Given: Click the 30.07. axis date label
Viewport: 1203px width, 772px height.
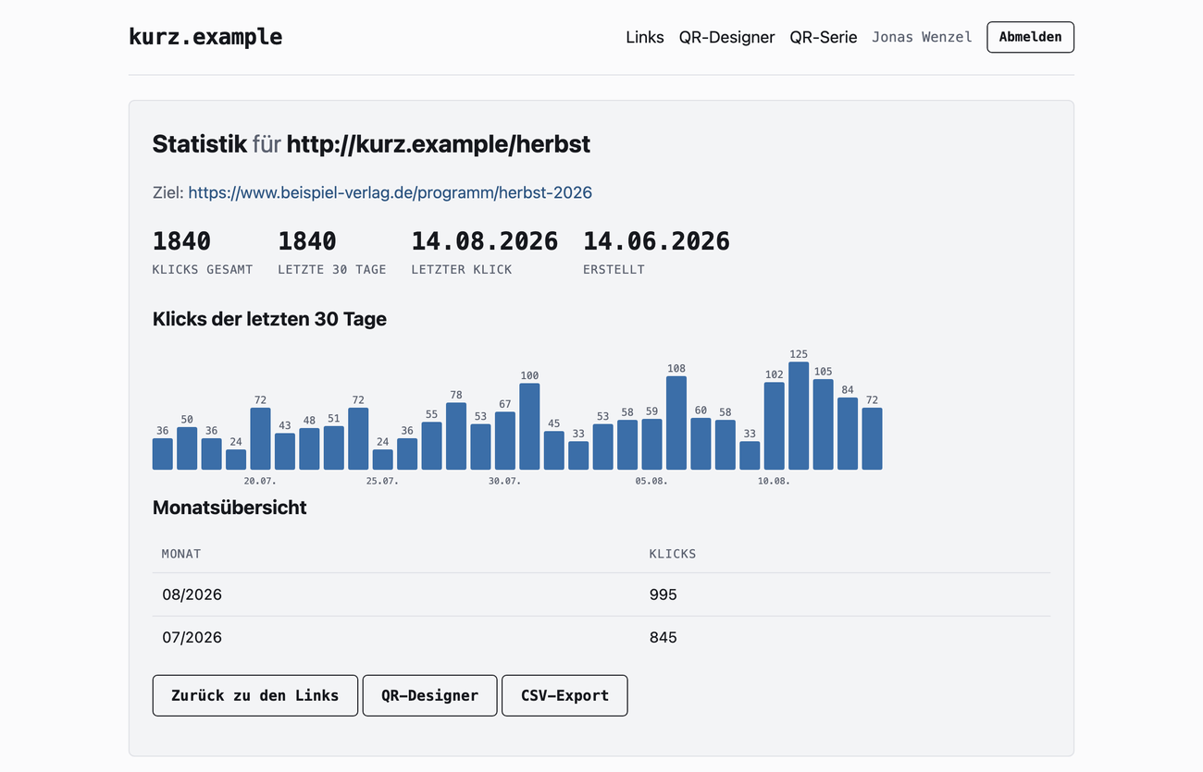Looking at the screenshot, I should pyautogui.click(x=505, y=481).
